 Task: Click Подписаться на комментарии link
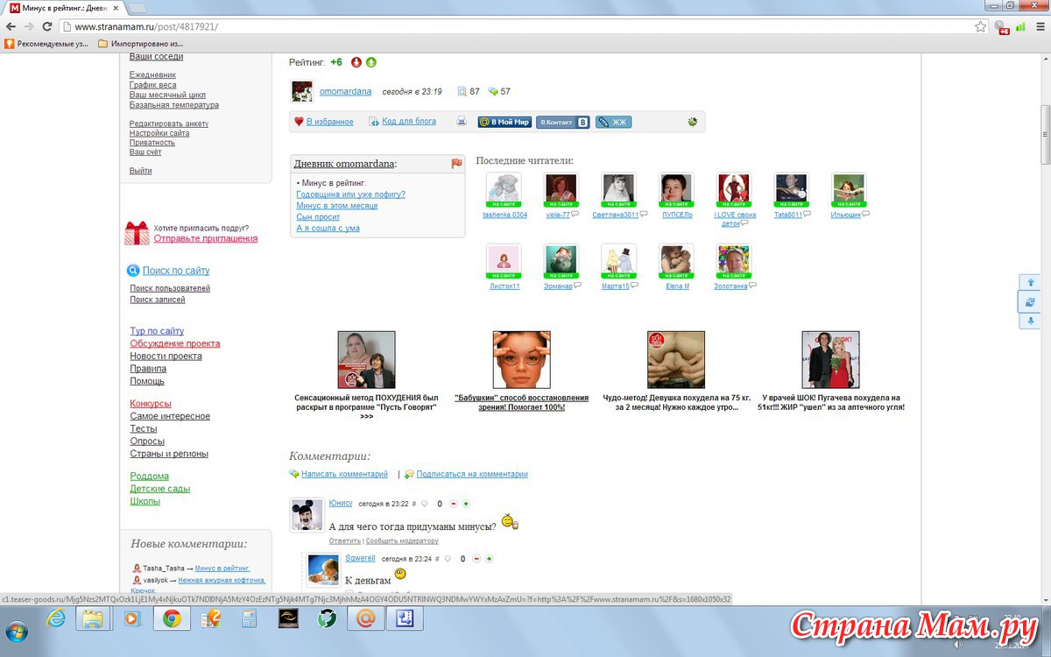tap(472, 474)
